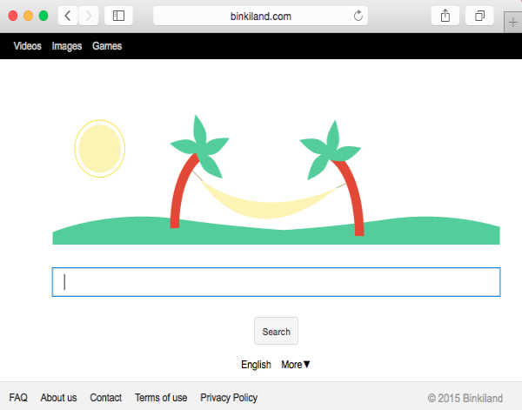Visit the About us page
The width and height of the screenshot is (522, 410).
[x=58, y=398]
